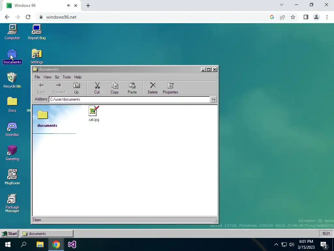Minimize the documents explorer window
The width and height of the screenshot is (334, 251).
pos(203,70)
